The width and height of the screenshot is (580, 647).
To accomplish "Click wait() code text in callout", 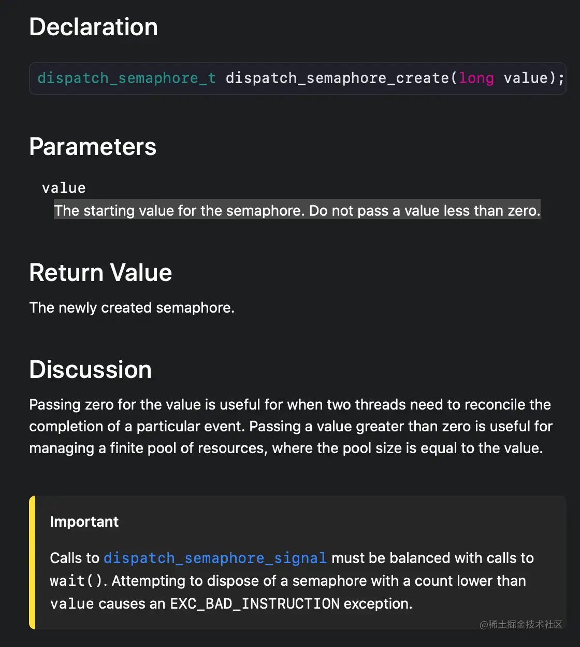I will coord(78,581).
